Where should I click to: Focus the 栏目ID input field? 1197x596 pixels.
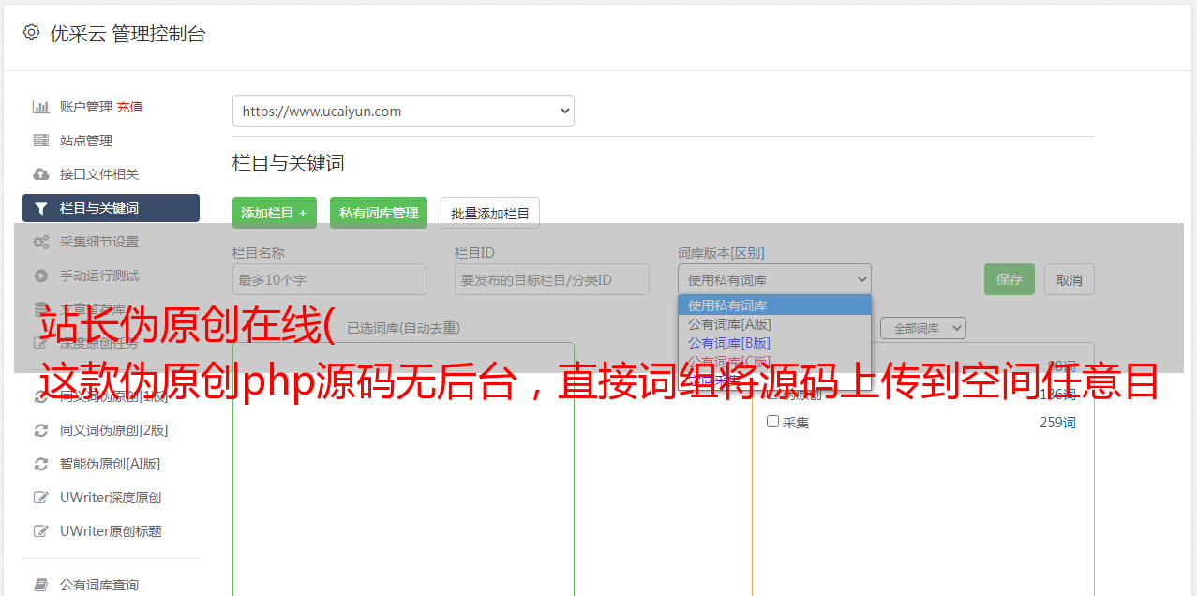552,279
